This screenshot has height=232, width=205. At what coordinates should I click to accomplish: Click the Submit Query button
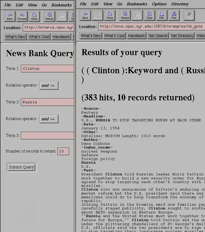(22, 167)
